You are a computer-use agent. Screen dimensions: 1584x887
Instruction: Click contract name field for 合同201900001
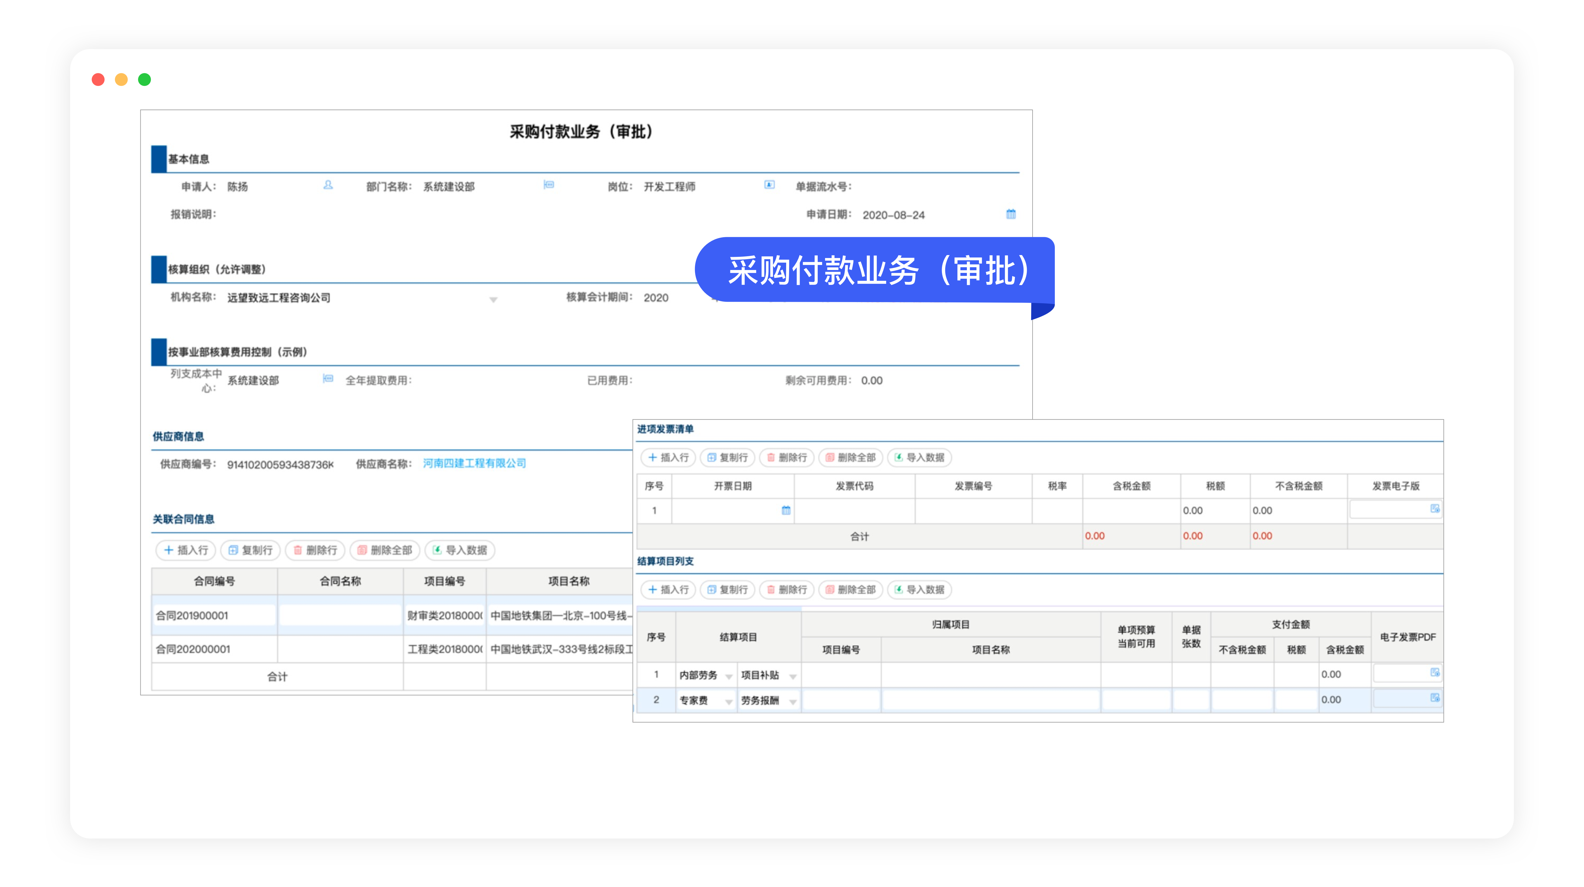click(340, 615)
